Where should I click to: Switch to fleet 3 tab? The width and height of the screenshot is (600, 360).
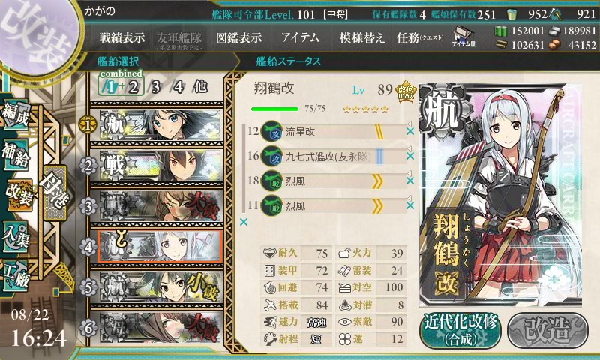(155, 87)
